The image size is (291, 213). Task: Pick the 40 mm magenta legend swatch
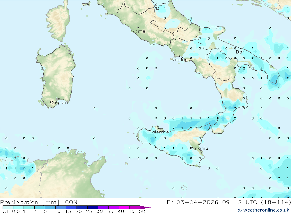point(124,207)
